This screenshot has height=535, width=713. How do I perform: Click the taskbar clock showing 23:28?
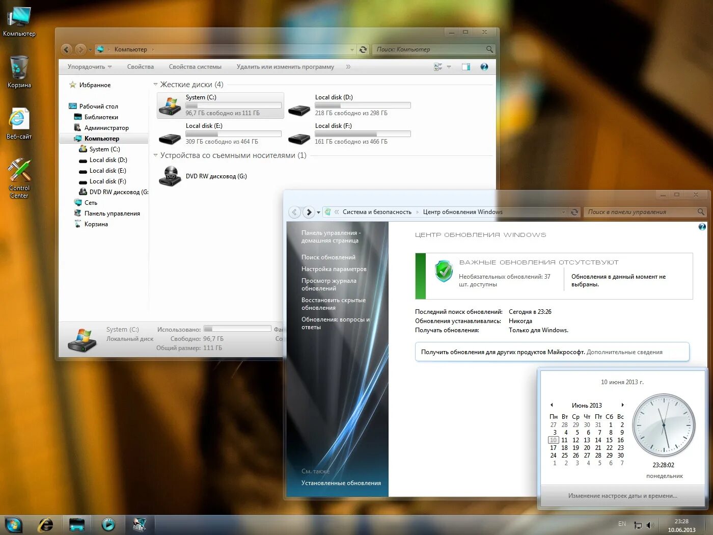681,525
